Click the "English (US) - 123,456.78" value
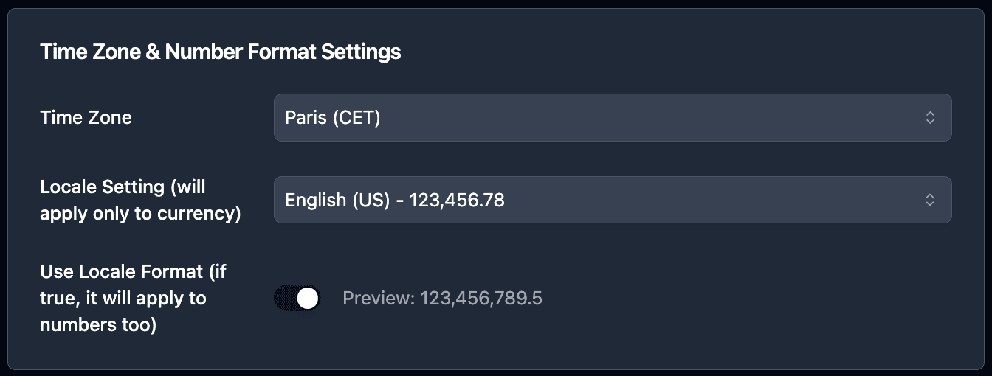Screen dimensions: 992x376 coord(395,200)
